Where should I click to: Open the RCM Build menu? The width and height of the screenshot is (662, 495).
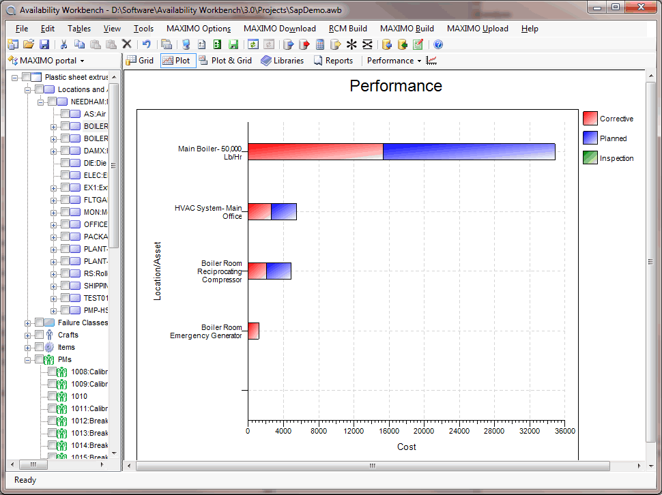[347, 29]
